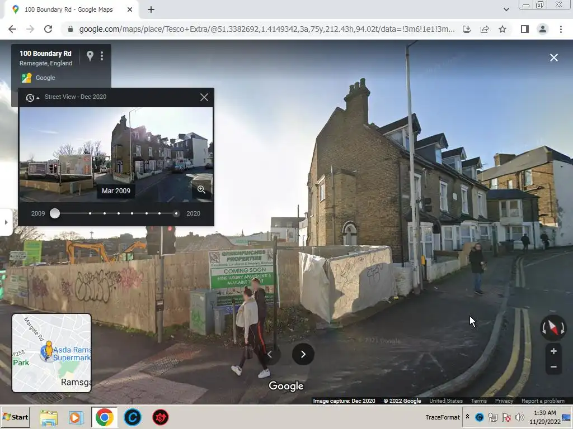The width and height of the screenshot is (573, 429).
Task: Click the compass to reset north
Action: click(553, 327)
